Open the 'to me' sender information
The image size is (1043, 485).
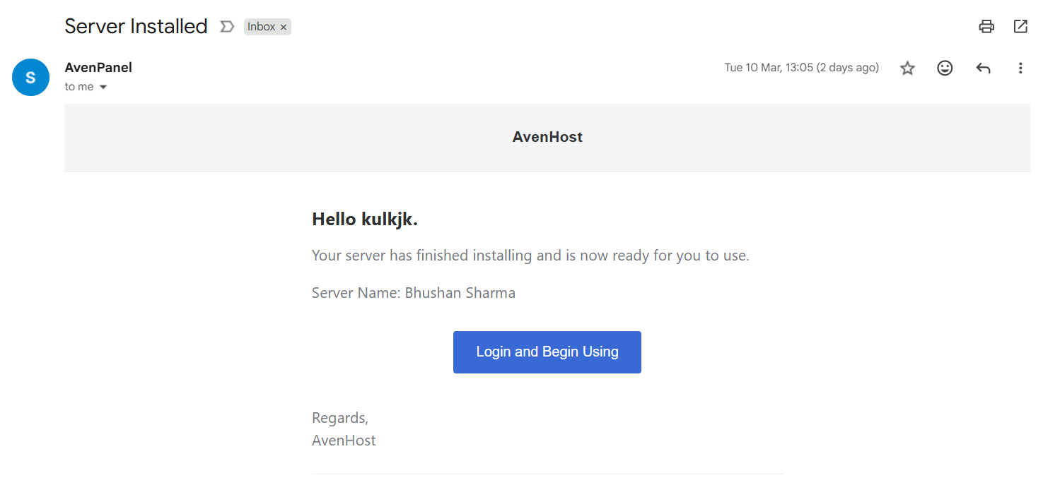[80, 86]
